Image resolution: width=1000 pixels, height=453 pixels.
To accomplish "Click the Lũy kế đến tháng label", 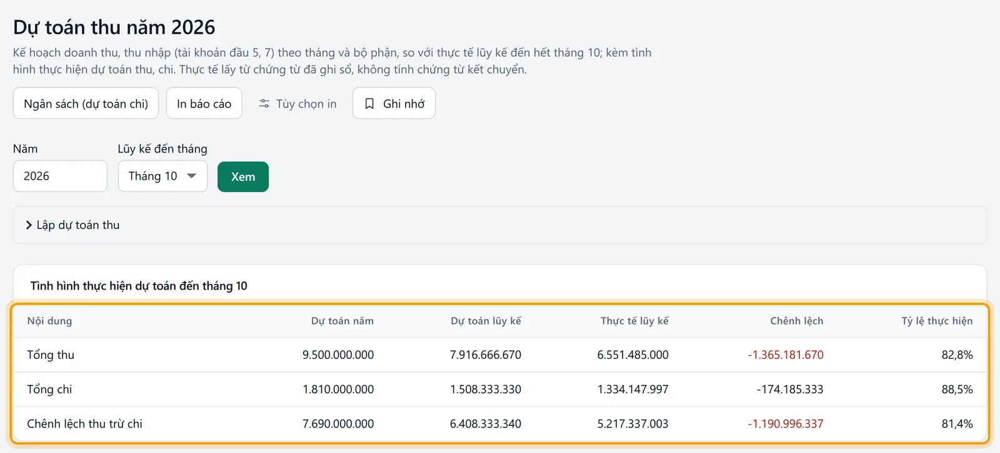I will point(162,149).
